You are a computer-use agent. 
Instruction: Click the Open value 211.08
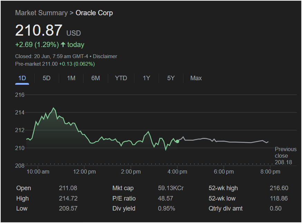(68, 188)
